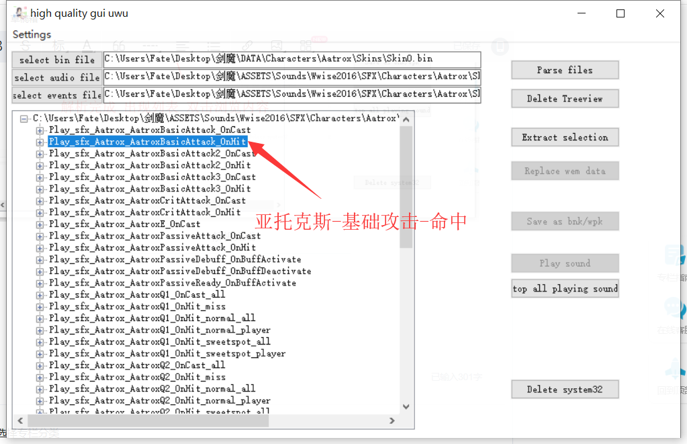This screenshot has width=687, height=444.
Task: Open the Settings menu
Action: (32, 34)
